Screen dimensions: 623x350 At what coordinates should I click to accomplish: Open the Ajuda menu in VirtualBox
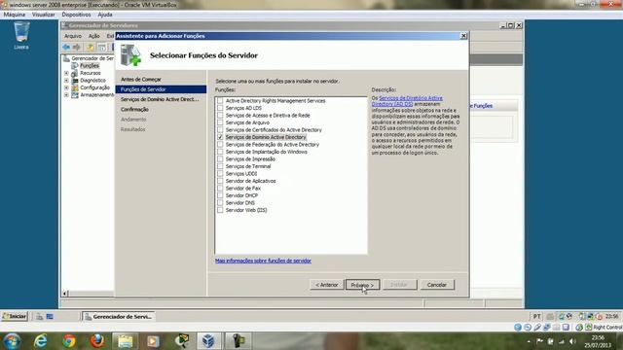[105, 15]
